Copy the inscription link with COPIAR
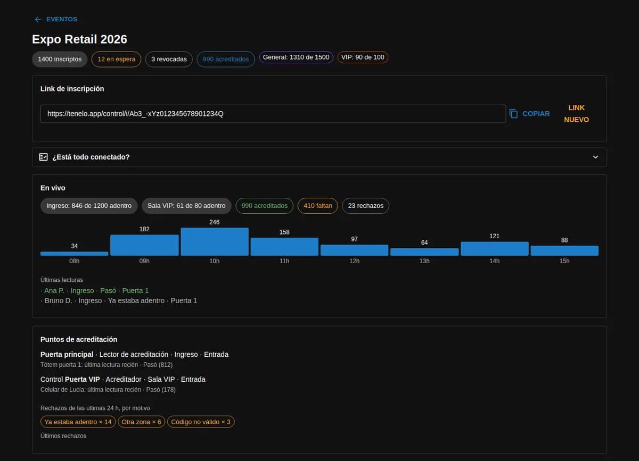Image resolution: width=639 pixels, height=461 pixels. coord(530,114)
